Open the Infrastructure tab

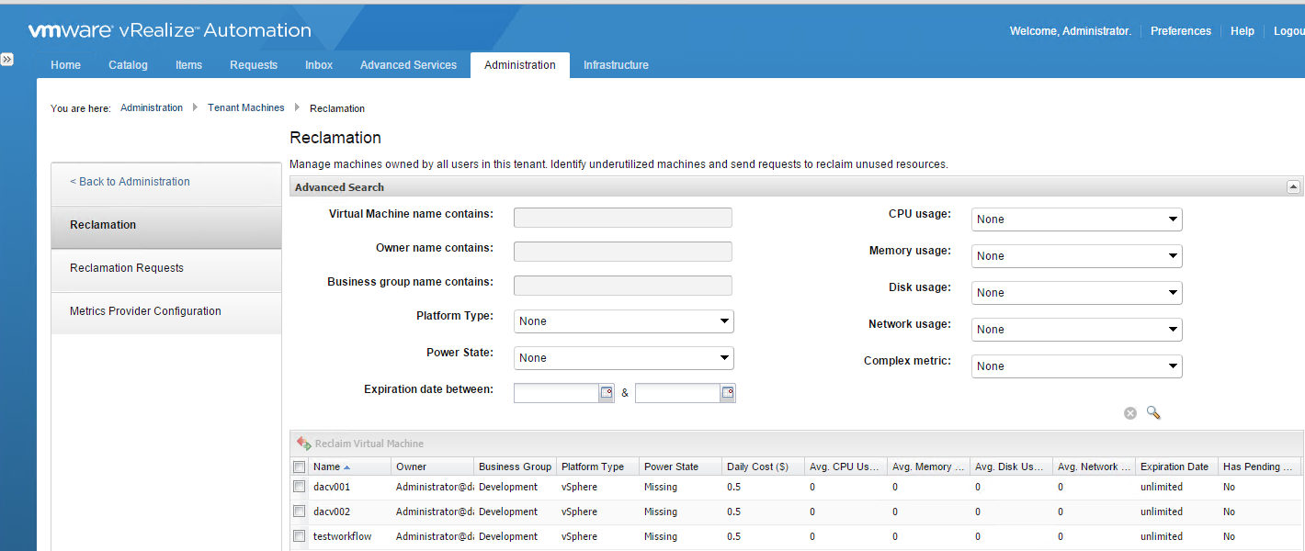pyautogui.click(x=616, y=65)
